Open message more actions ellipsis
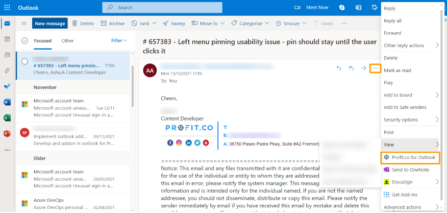Screen dimensions: 447x213 376,68
